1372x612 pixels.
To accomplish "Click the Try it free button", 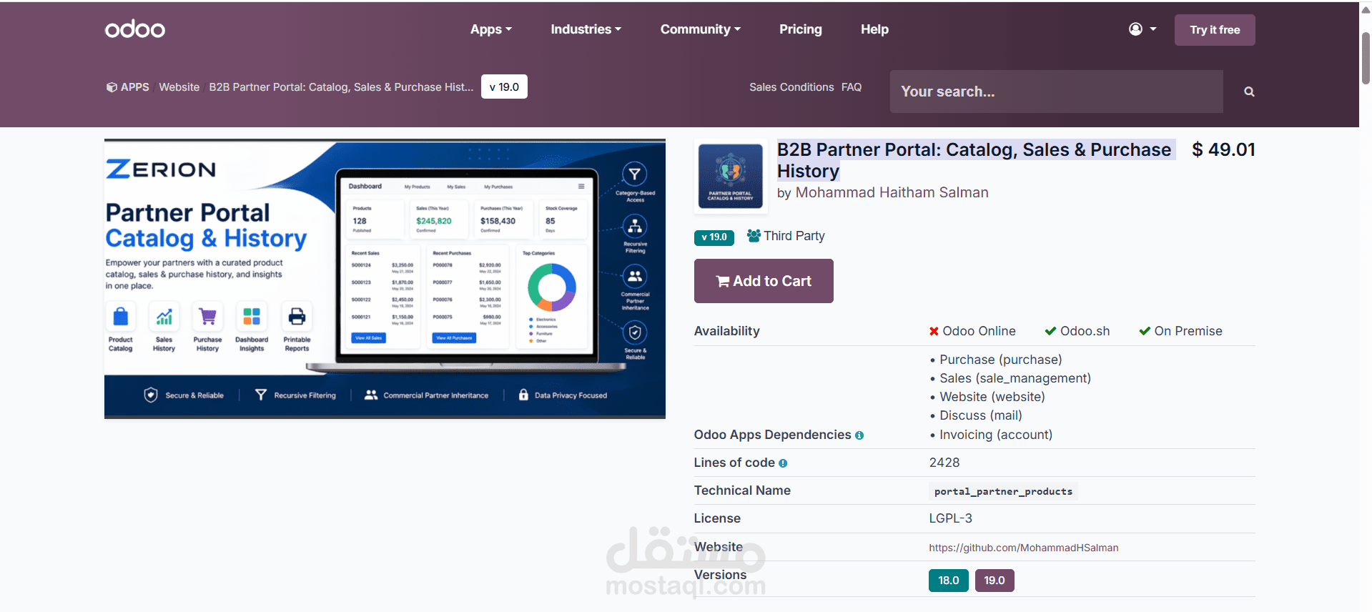I will (1215, 30).
